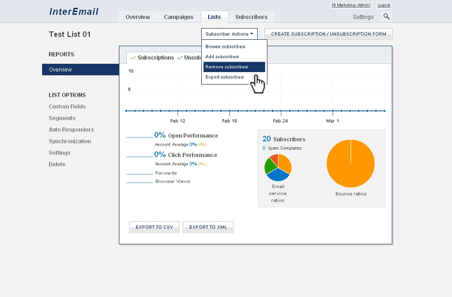Toggle the Subscriptions chart legend
The height and width of the screenshot is (297, 452).
[152, 57]
